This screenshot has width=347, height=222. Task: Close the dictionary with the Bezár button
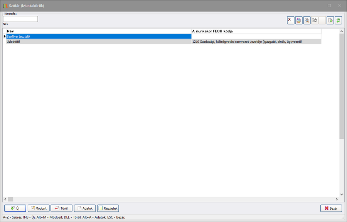coord(331,208)
